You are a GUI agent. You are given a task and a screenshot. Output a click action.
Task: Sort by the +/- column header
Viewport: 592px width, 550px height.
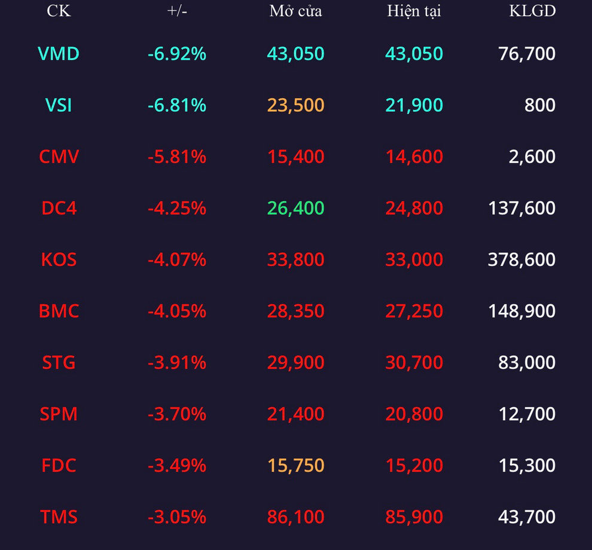click(x=177, y=11)
